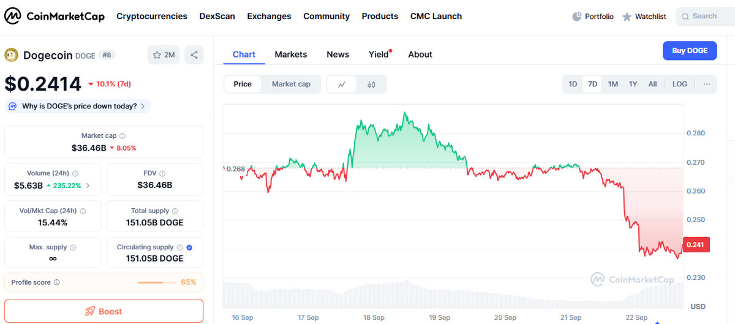Expand Volume (24h) details arrow

pyautogui.click(x=88, y=185)
